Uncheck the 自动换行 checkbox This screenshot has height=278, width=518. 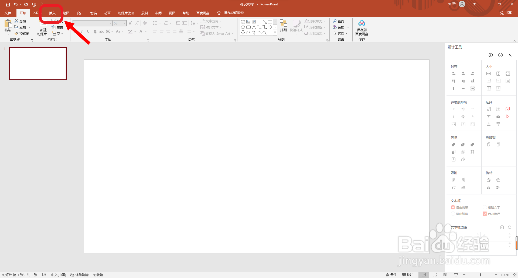[485, 214]
